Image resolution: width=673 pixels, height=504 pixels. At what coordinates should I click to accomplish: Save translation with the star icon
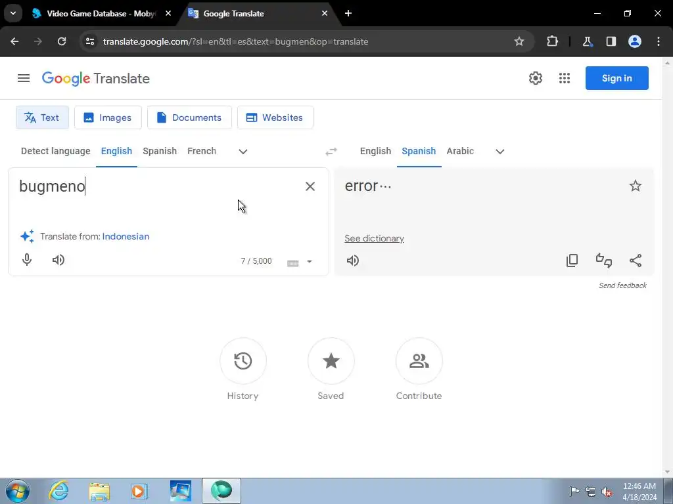636,186
